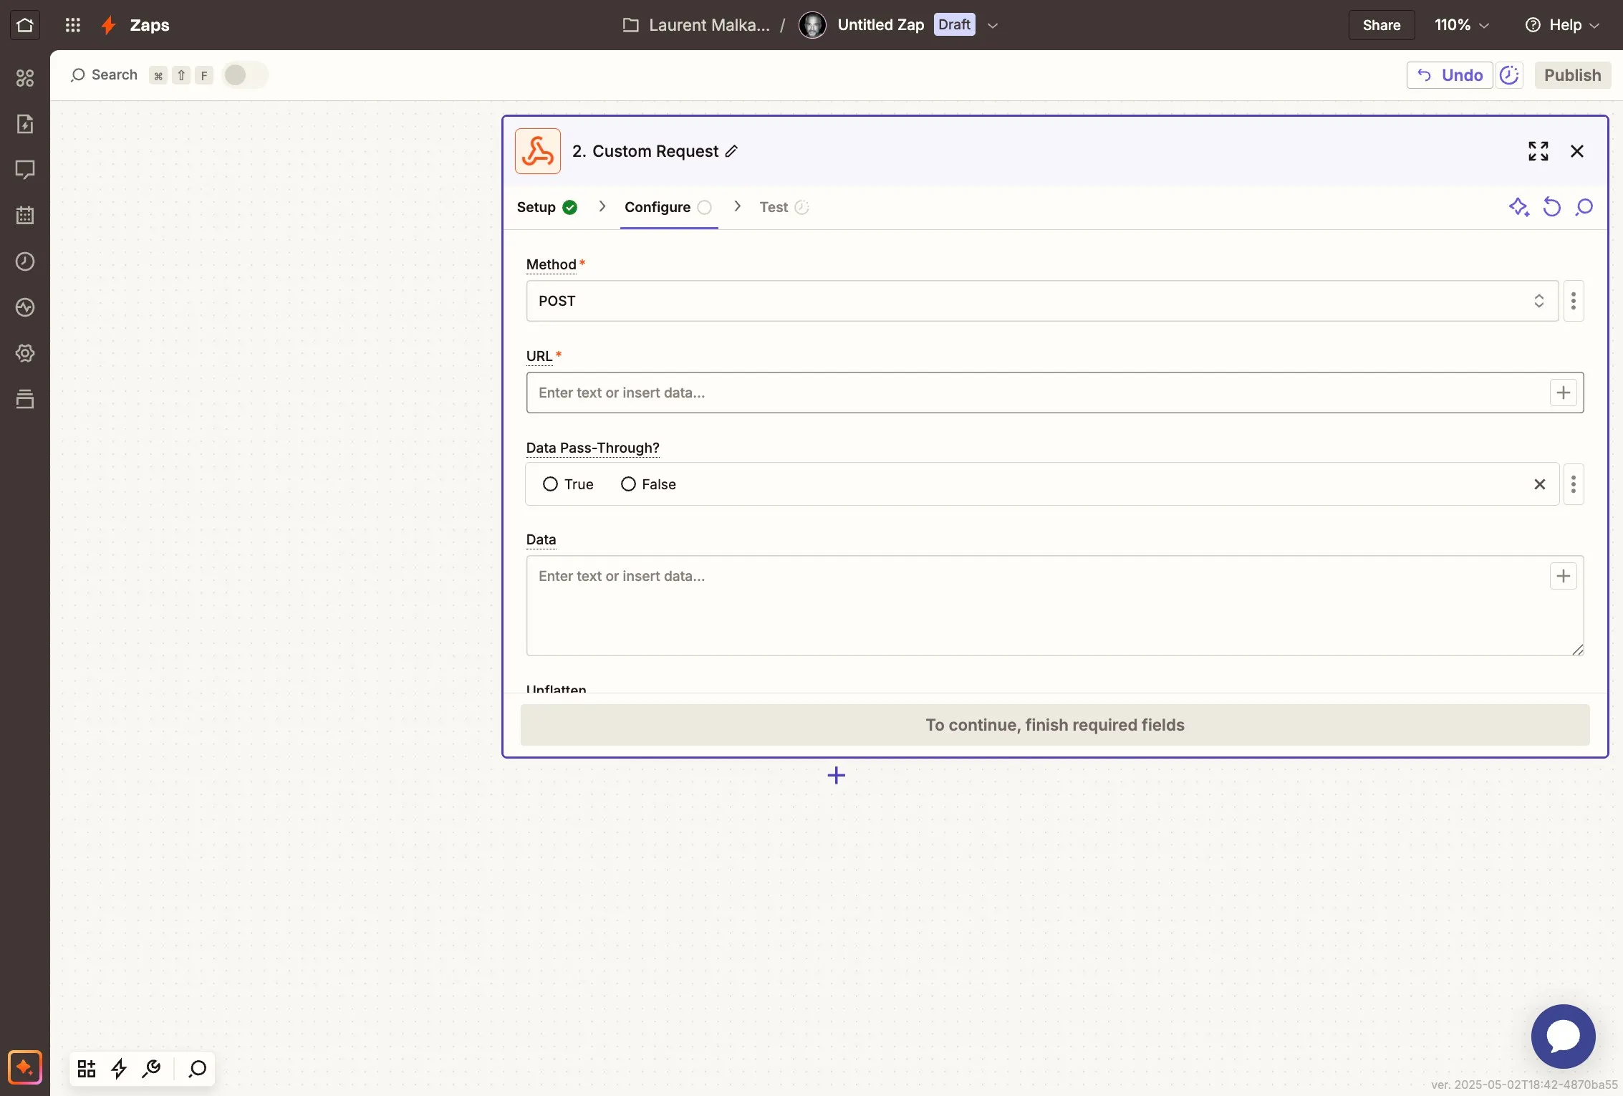Open the Method POST dropdown
Screen dimensions: 1623x1096
tap(1042, 301)
